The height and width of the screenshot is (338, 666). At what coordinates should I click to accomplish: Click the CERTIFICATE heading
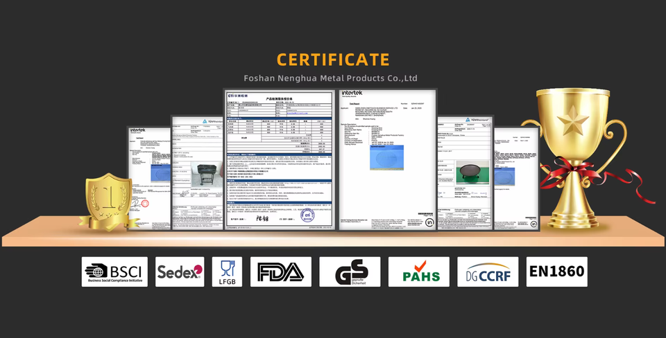click(x=333, y=60)
